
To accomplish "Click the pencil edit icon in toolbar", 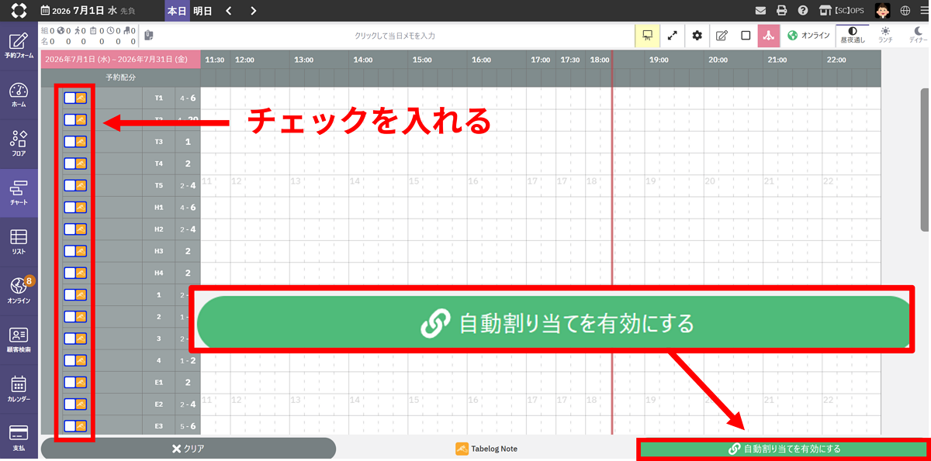I will point(722,36).
